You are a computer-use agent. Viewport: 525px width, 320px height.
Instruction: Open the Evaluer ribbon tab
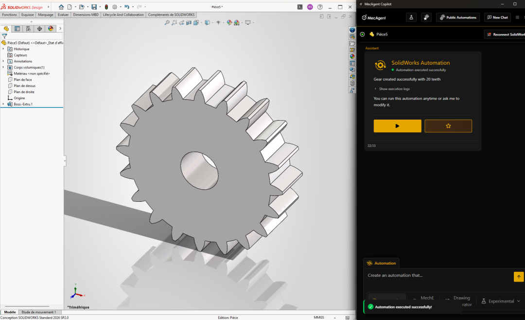63,15
